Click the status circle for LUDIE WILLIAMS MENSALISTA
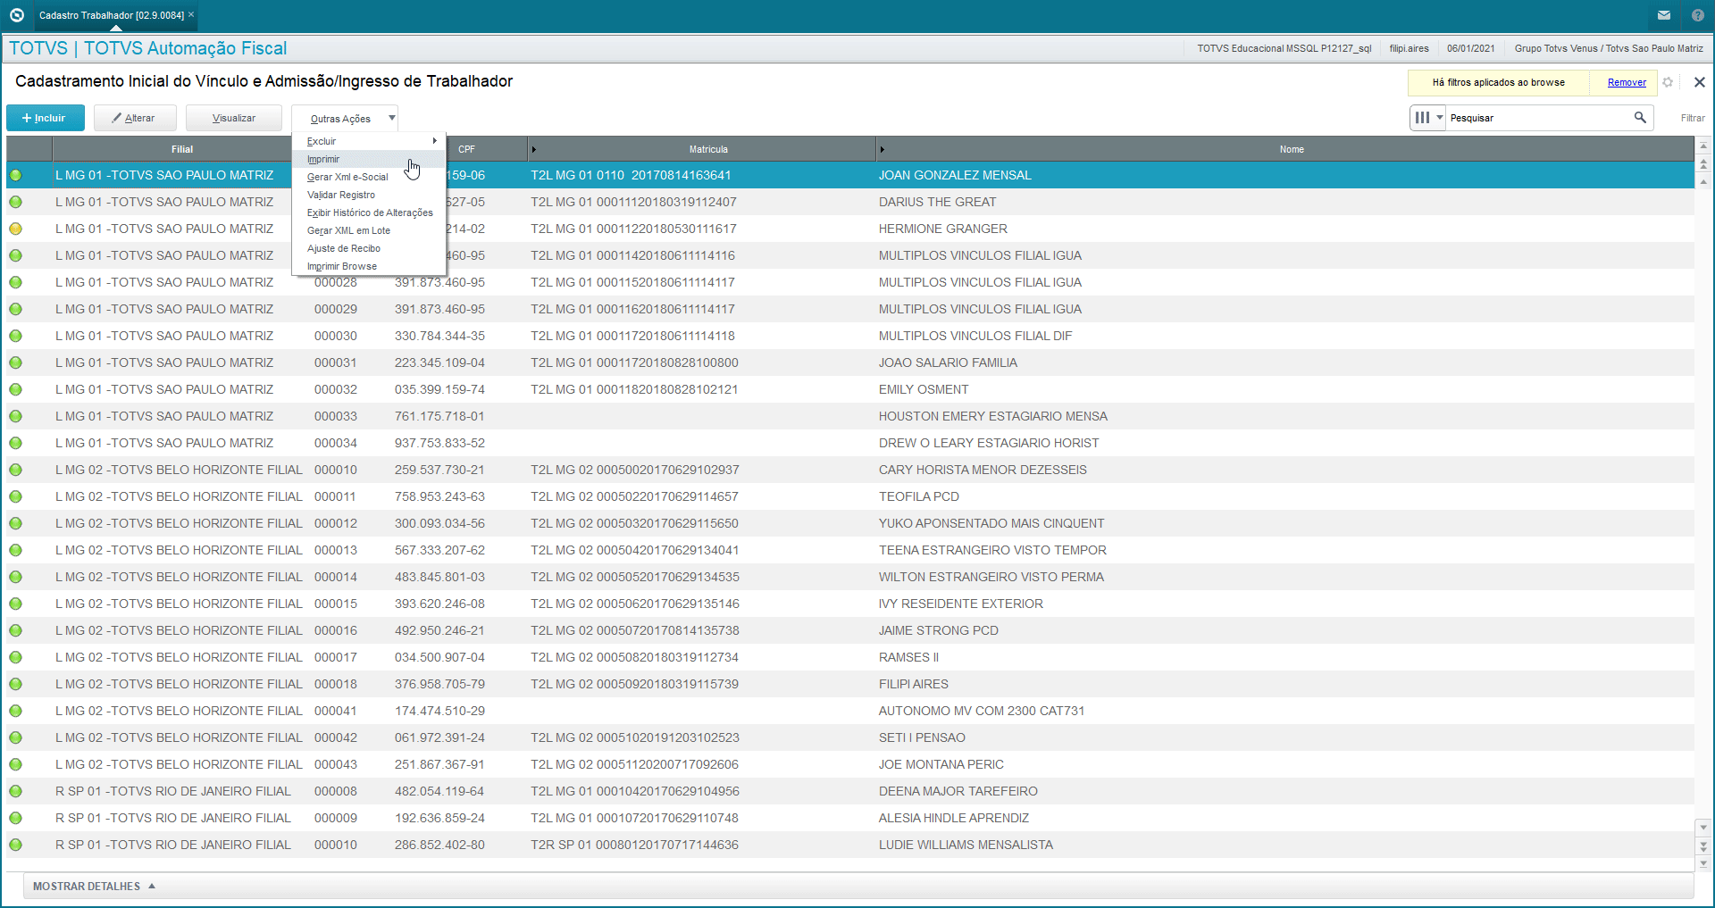The height and width of the screenshot is (908, 1715). [x=16, y=845]
